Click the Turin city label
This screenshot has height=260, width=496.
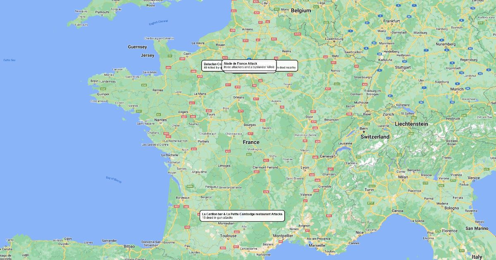tap(369, 190)
